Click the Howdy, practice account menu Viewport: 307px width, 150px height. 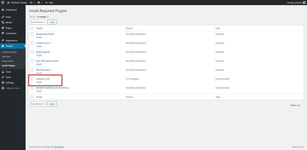(x=296, y=2)
